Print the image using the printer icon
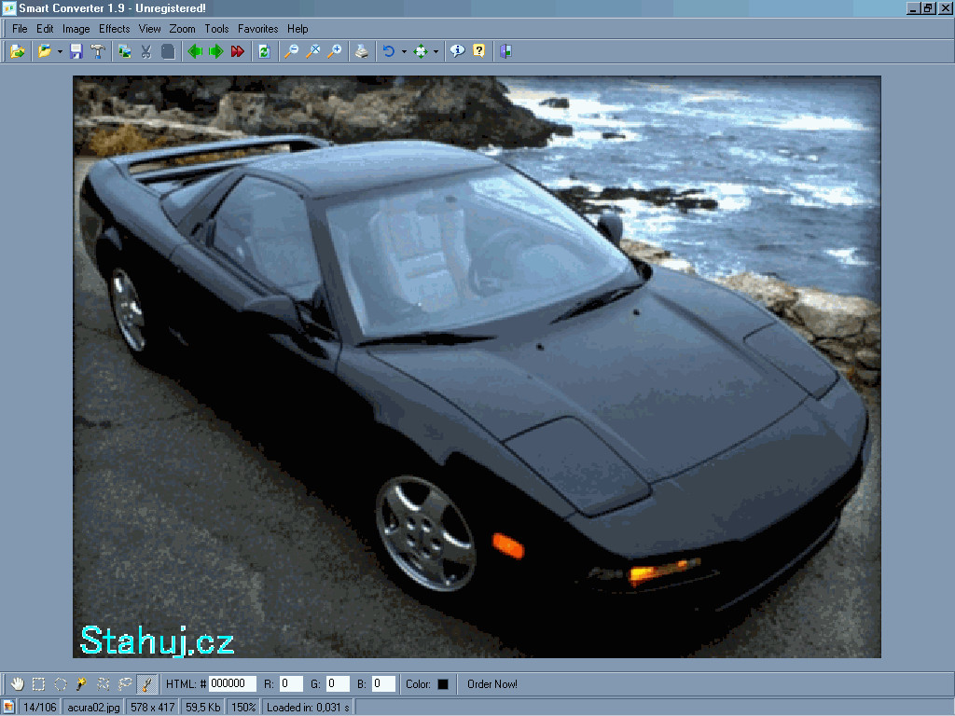Image resolution: width=955 pixels, height=716 pixels. click(x=362, y=52)
